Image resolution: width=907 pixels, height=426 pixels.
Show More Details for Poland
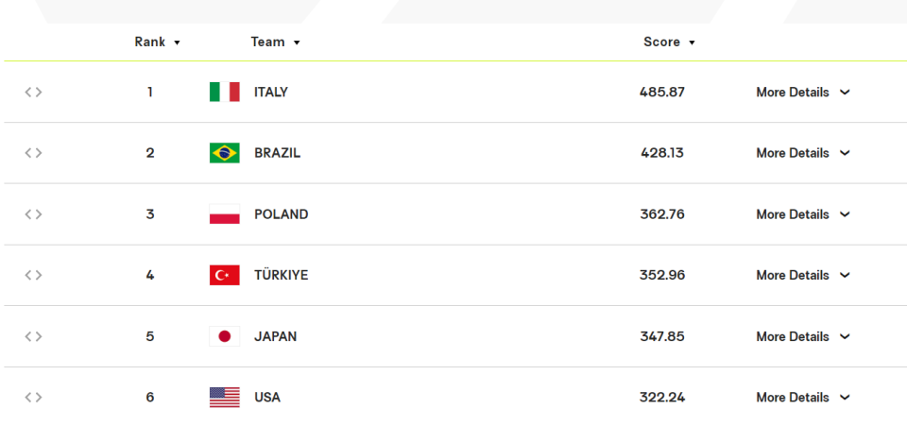coord(803,214)
